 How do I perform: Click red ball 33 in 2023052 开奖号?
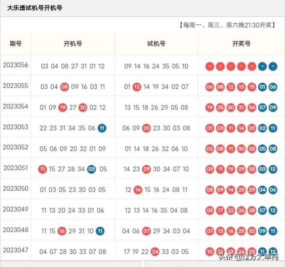pyautogui.click(x=252, y=149)
